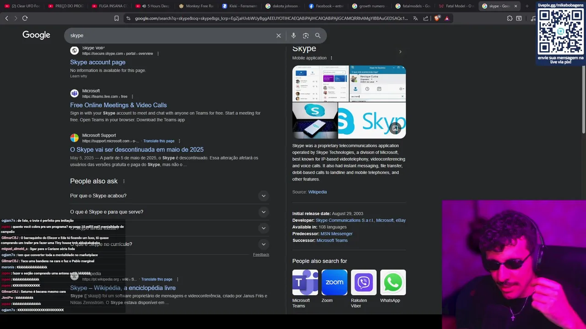Image resolution: width=586 pixels, height=329 pixels.
Task: Open the sidebar panel icon in the toolbar
Action: (x=519, y=18)
